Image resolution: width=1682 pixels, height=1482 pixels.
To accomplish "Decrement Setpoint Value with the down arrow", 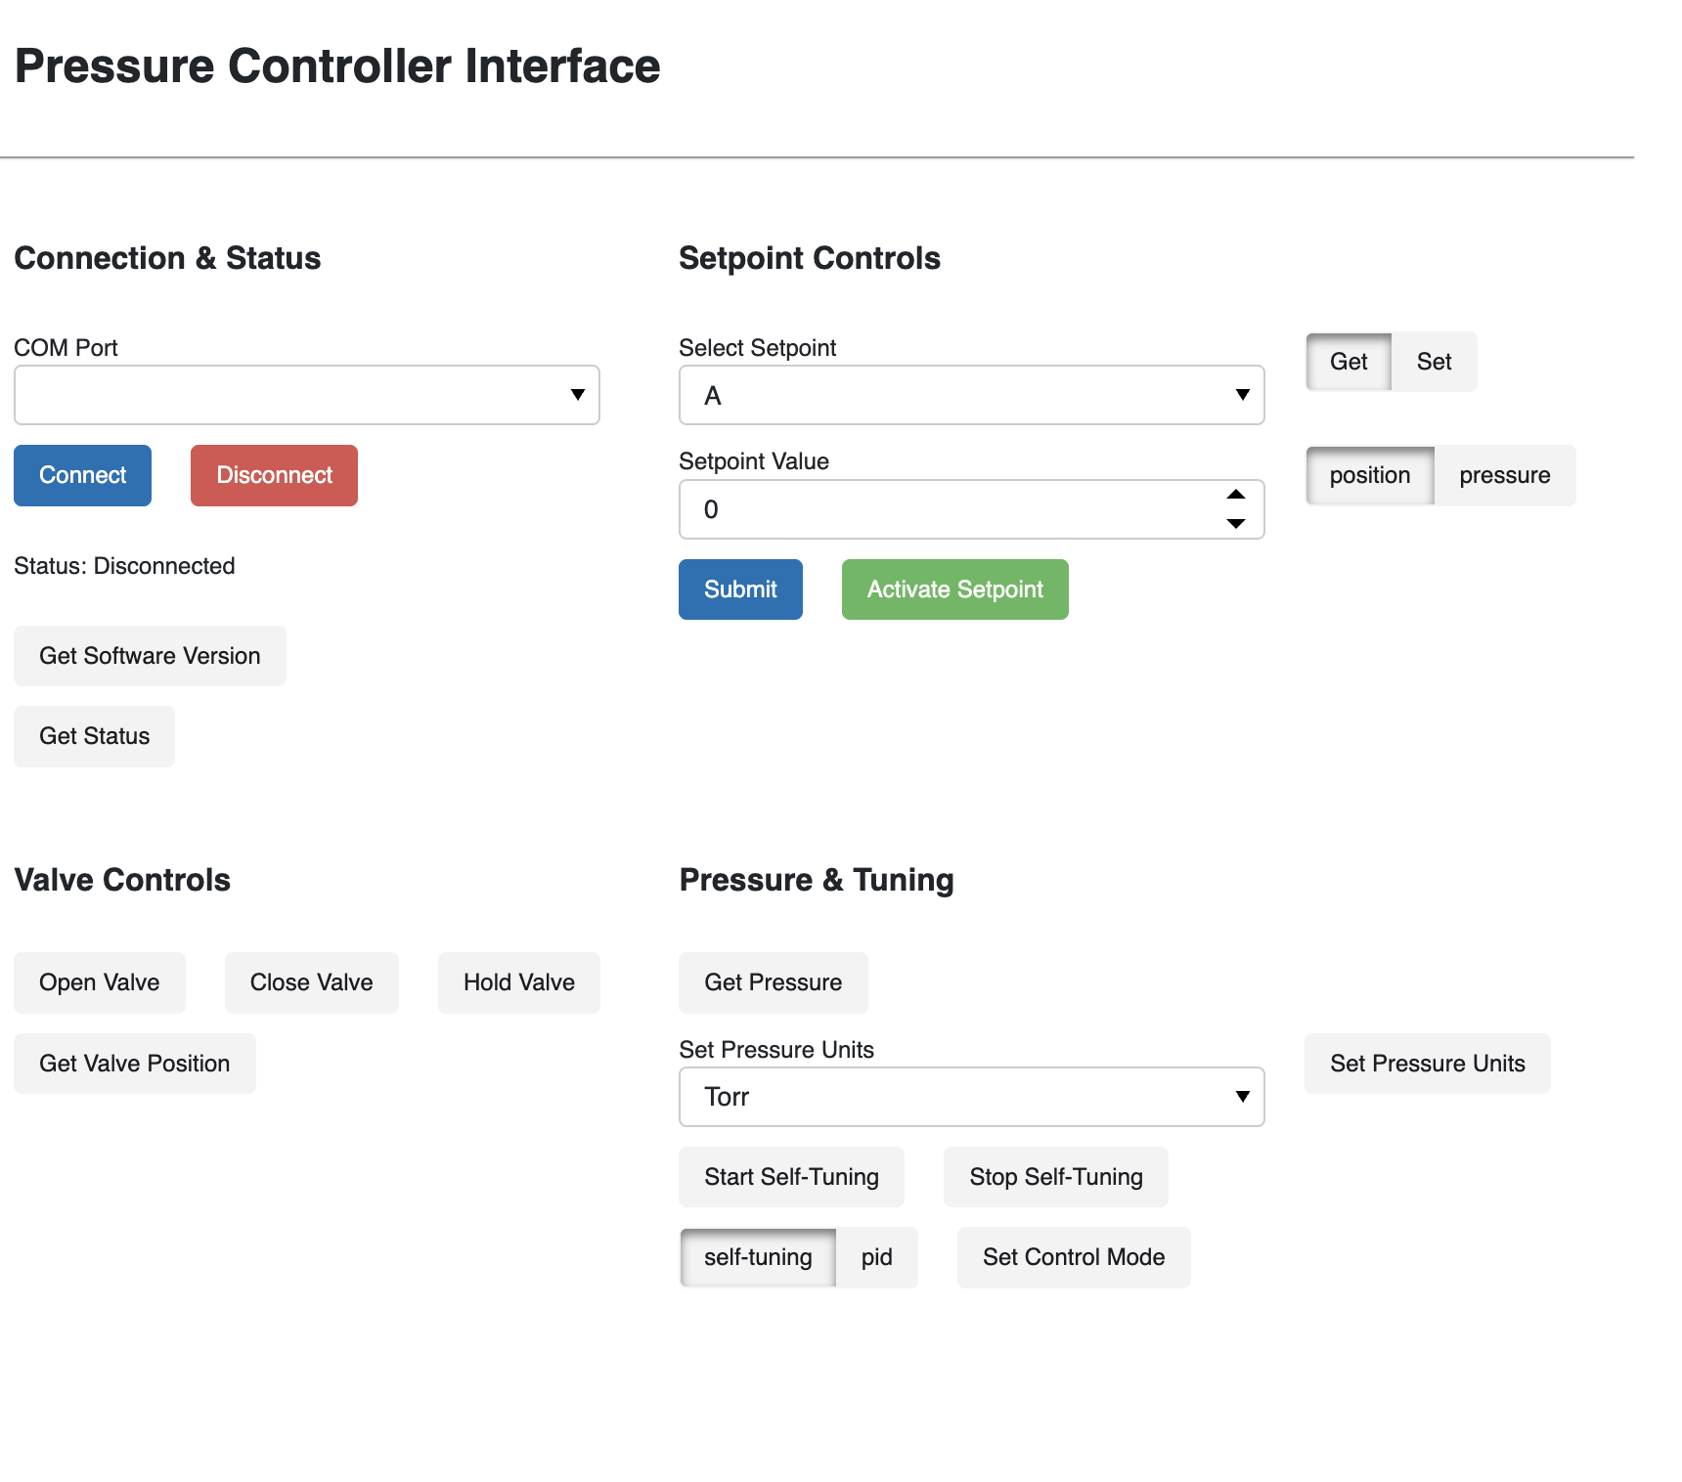I will coord(1236,524).
